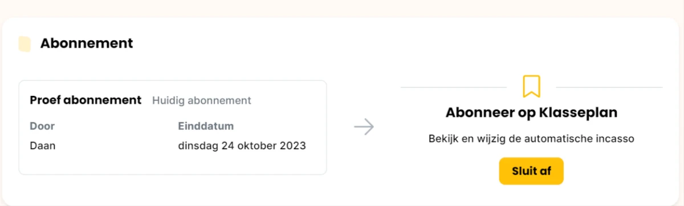The width and height of the screenshot is (684, 206).
Task: Click the word incasso in the description
Action: 617,138
